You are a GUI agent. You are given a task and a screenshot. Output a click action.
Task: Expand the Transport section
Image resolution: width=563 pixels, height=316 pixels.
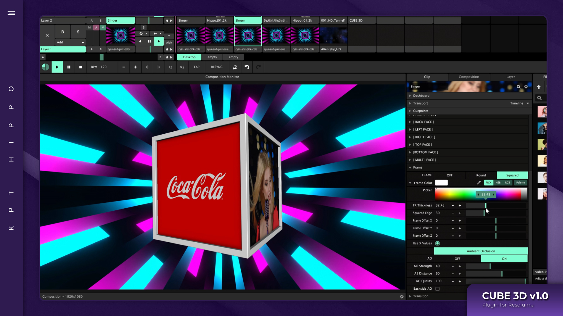[457, 103]
